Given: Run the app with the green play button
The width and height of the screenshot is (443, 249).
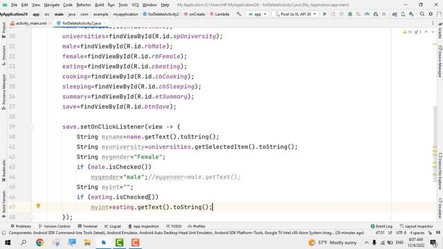Looking at the screenshot, I should [x=325, y=14].
